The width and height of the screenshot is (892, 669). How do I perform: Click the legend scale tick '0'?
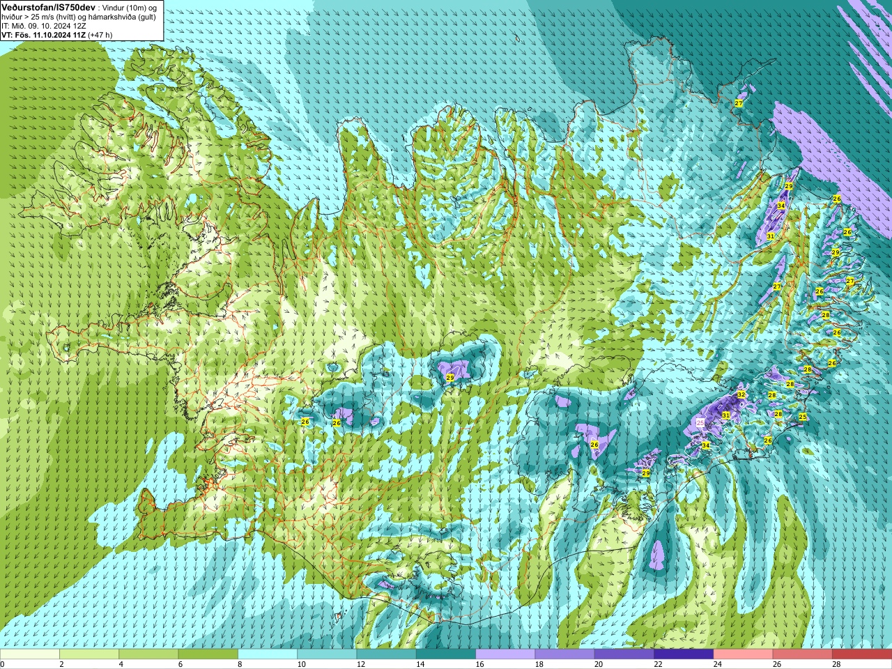click(x=3, y=664)
